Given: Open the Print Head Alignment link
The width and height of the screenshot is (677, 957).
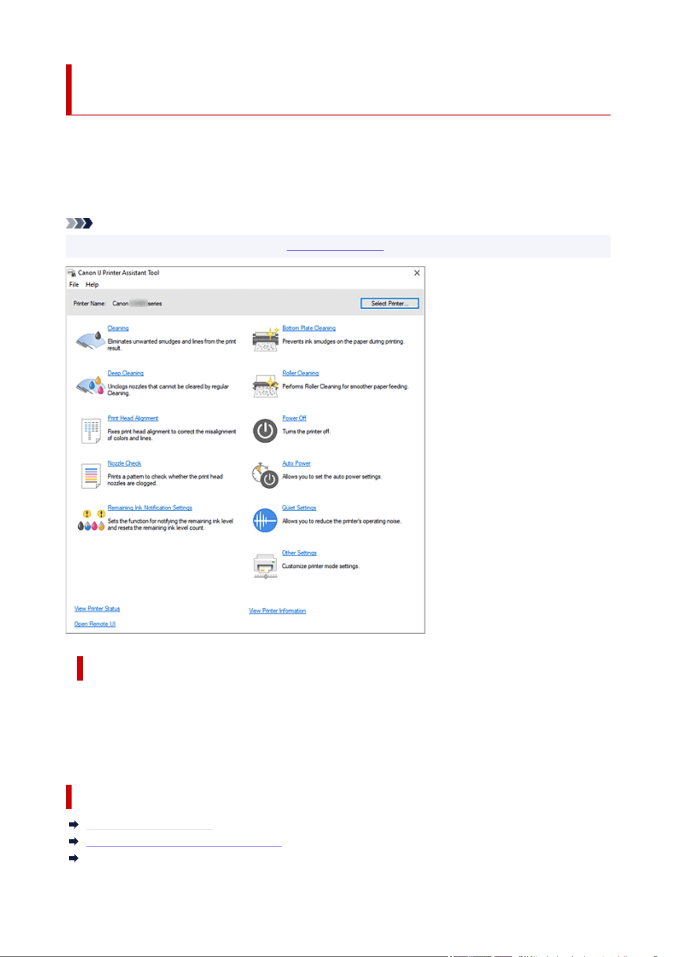Looking at the screenshot, I should [133, 418].
